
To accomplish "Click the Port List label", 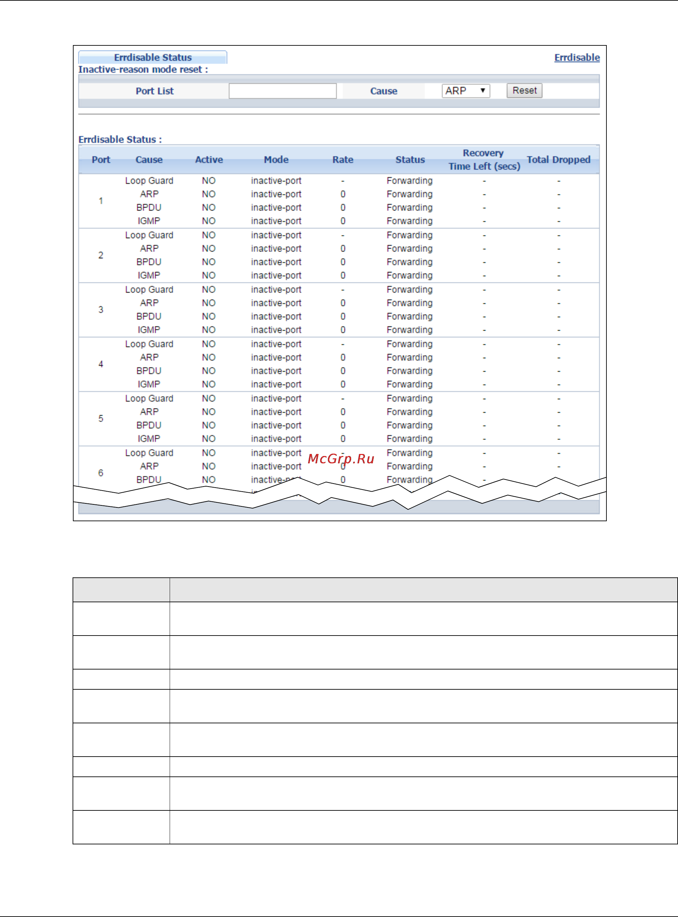I will point(155,91).
